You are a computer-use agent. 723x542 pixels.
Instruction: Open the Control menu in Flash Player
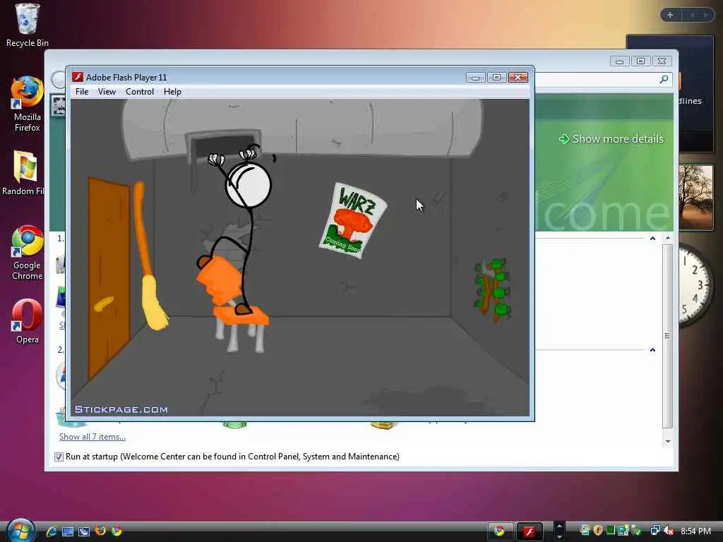pyautogui.click(x=140, y=92)
